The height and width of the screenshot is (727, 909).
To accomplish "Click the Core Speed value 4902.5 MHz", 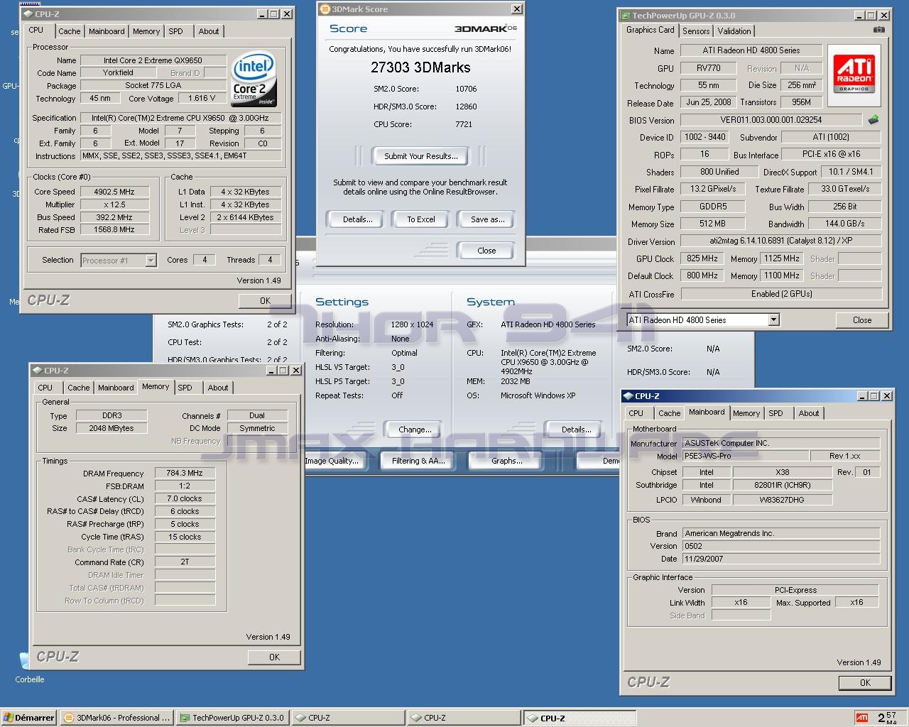I will pos(114,192).
